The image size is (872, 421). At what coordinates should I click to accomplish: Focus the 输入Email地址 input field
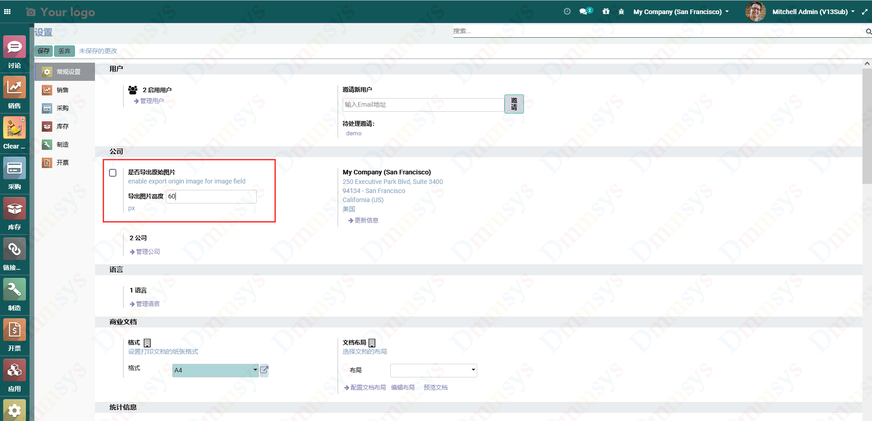(424, 104)
